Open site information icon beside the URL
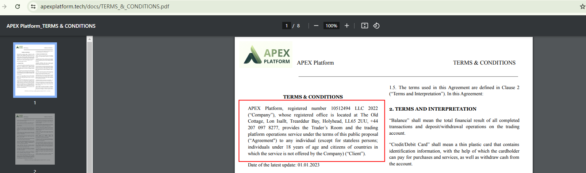Viewport: 586px width, 173px height. pos(33,7)
